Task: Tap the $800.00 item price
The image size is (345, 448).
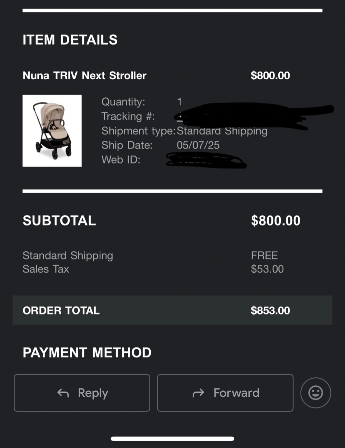Action: [270, 76]
